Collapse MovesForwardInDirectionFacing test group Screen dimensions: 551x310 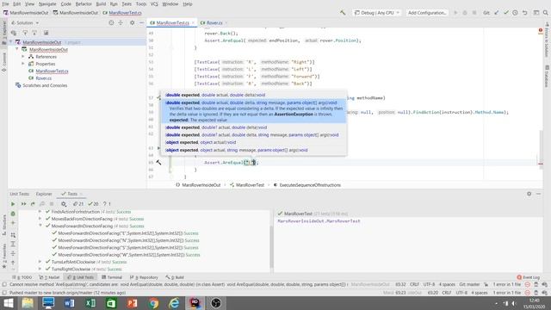point(40,226)
